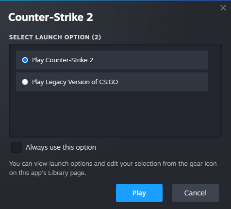Viewport: 231px width, 209px height.
Task: Click the Play button to launch
Action: tap(139, 193)
